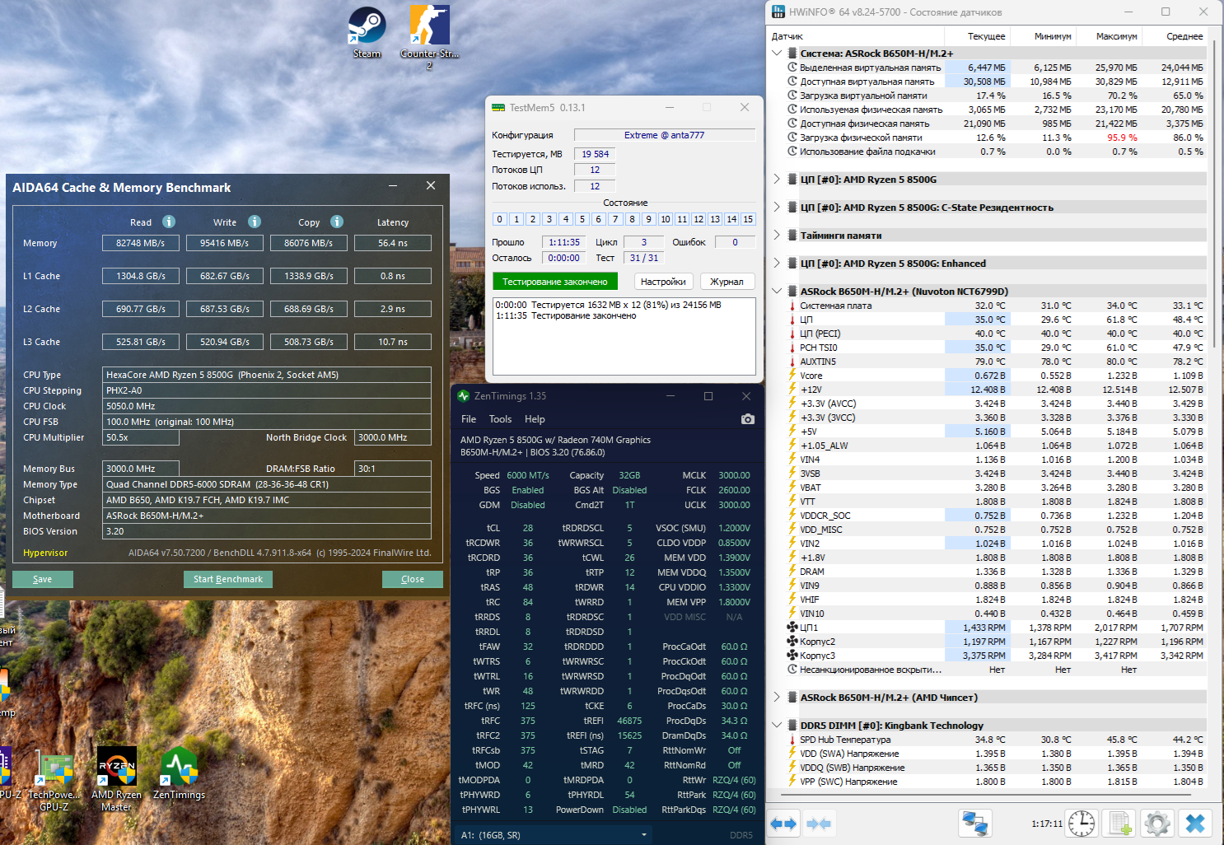Click the Потоков ЦП field in TestMem5

(x=595, y=170)
